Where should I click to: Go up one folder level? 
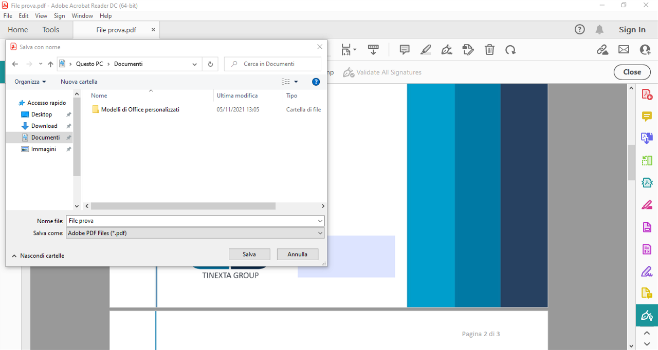click(x=50, y=64)
